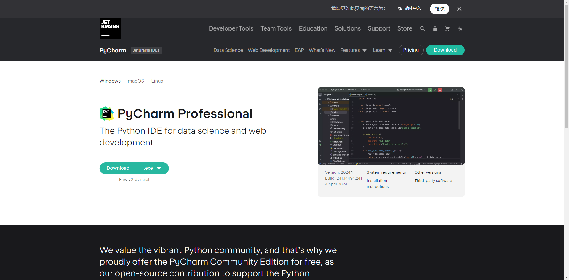Screen dimensions: 569x280
Task: Click the Build: 241.14494.241 text
Action: (343, 178)
